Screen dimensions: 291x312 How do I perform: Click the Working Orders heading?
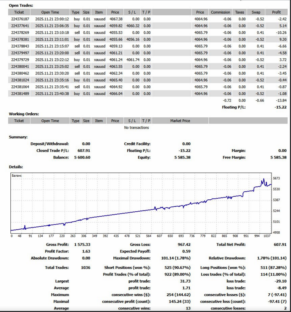pos(24,114)
